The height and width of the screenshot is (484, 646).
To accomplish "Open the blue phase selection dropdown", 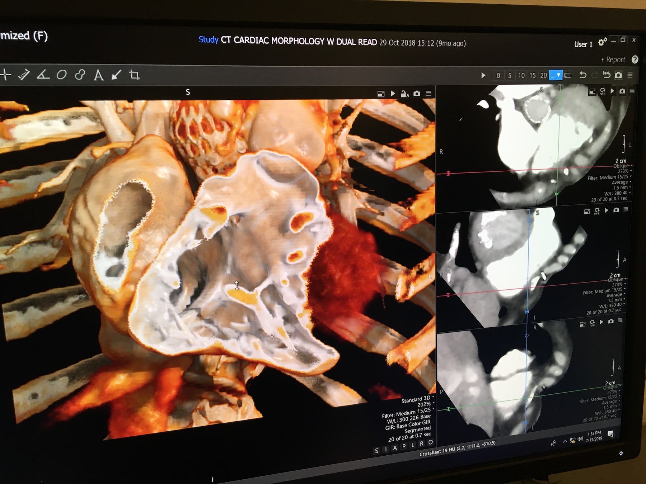I will pos(556,75).
